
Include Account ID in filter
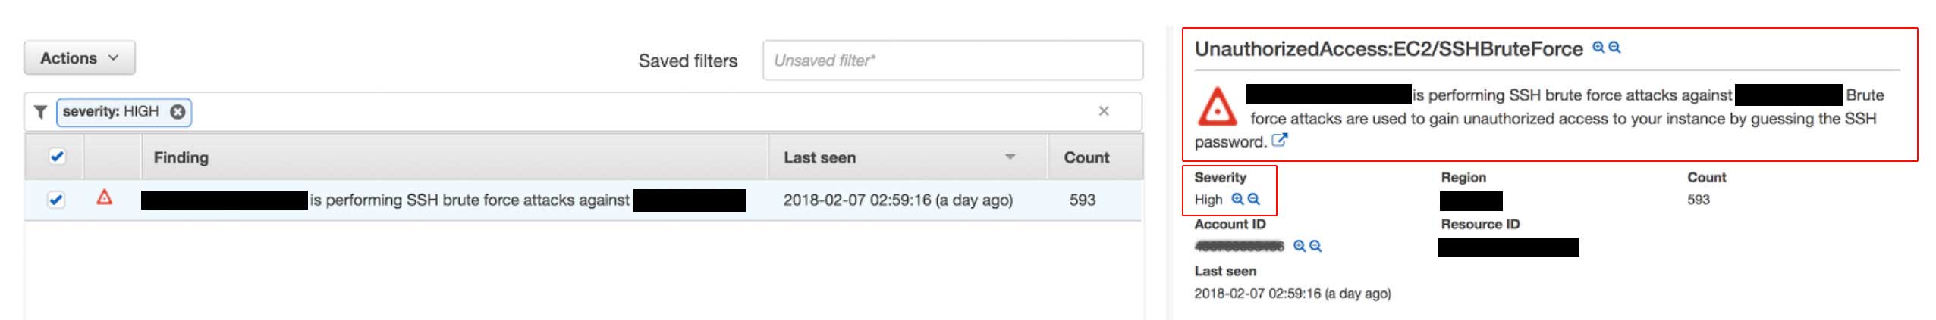coord(1299,246)
